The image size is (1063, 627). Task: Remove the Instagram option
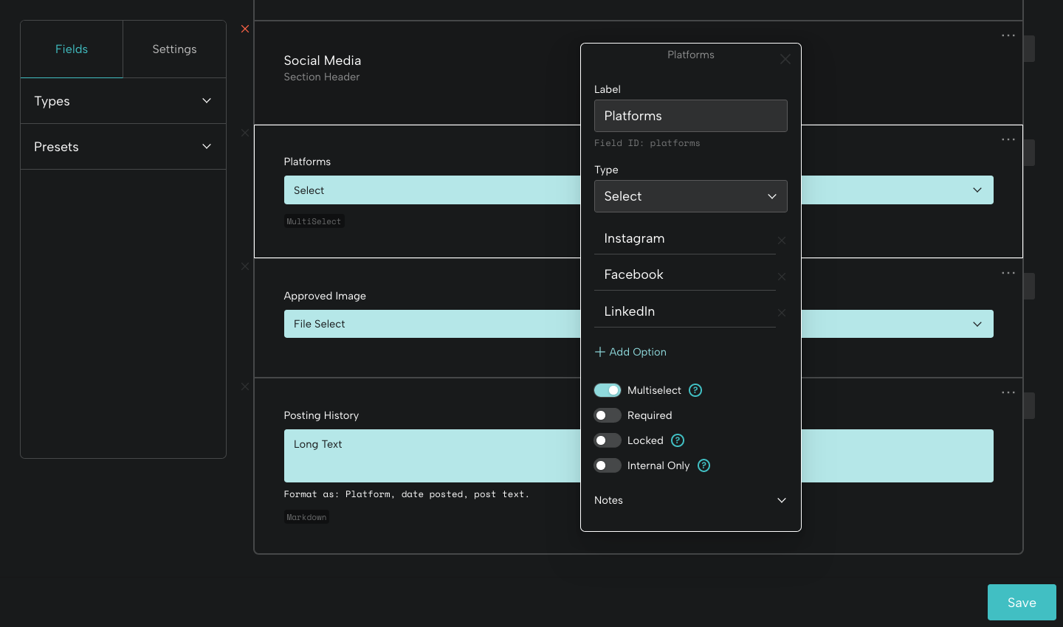[x=782, y=240]
